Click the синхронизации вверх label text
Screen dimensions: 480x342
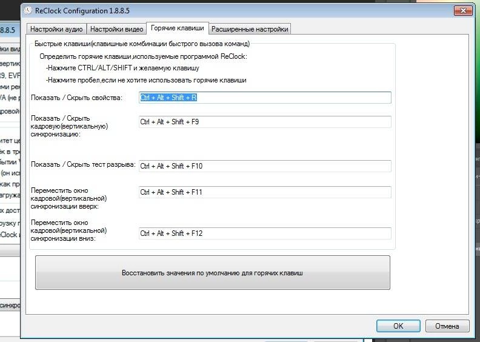click(65, 206)
